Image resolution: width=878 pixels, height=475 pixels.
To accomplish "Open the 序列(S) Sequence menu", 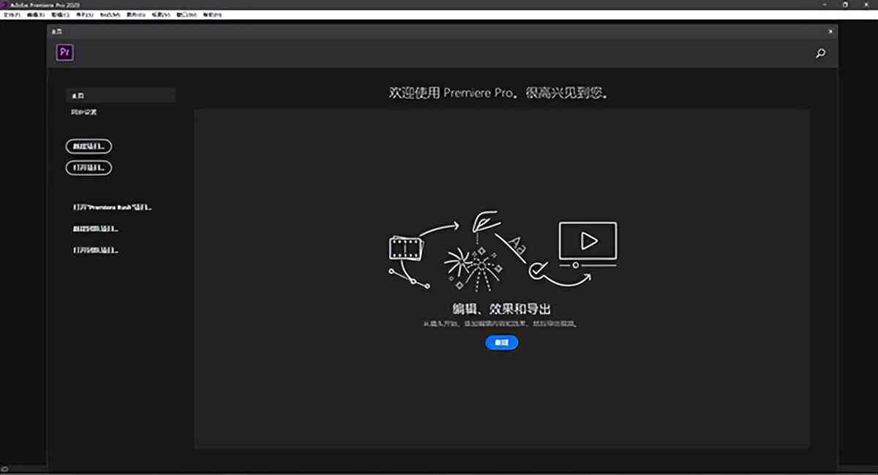I will coord(85,15).
